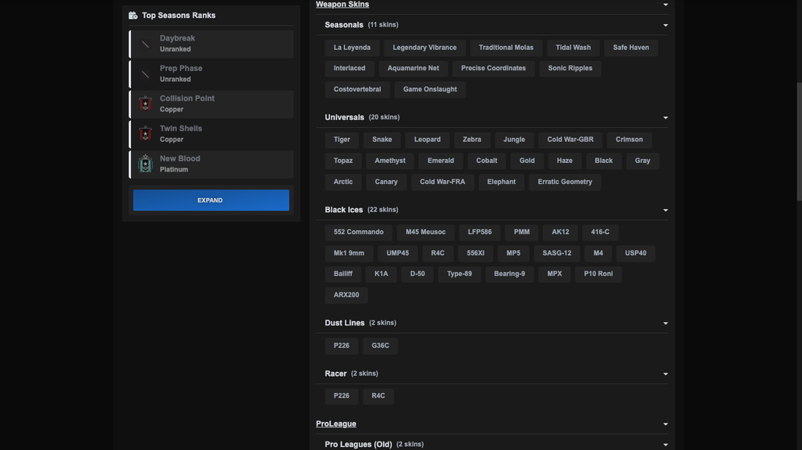Viewport: 802px width, 450px height.
Task: Click the New Blood Platinum rank badge
Action: (x=145, y=164)
